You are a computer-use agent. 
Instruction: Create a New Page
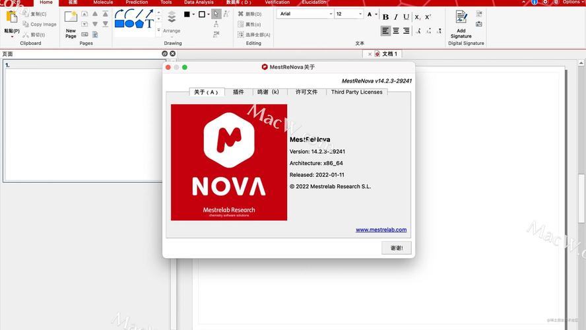pyautogui.click(x=71, y=24)
